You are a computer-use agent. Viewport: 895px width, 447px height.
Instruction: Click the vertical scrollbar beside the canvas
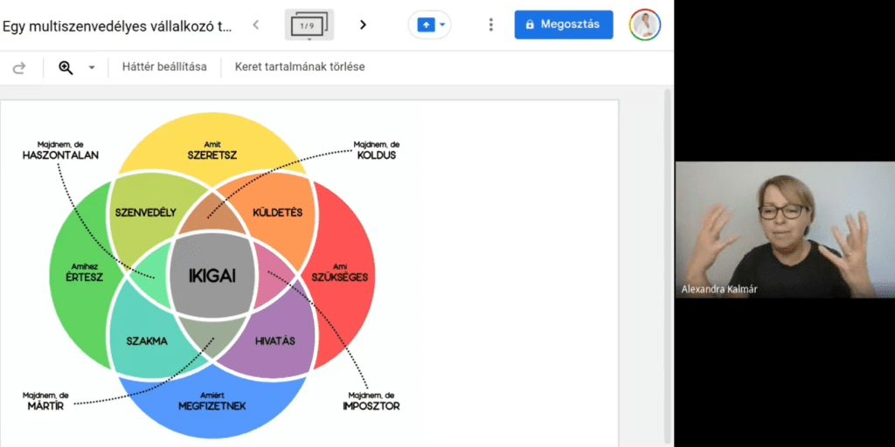coord(669,262)
